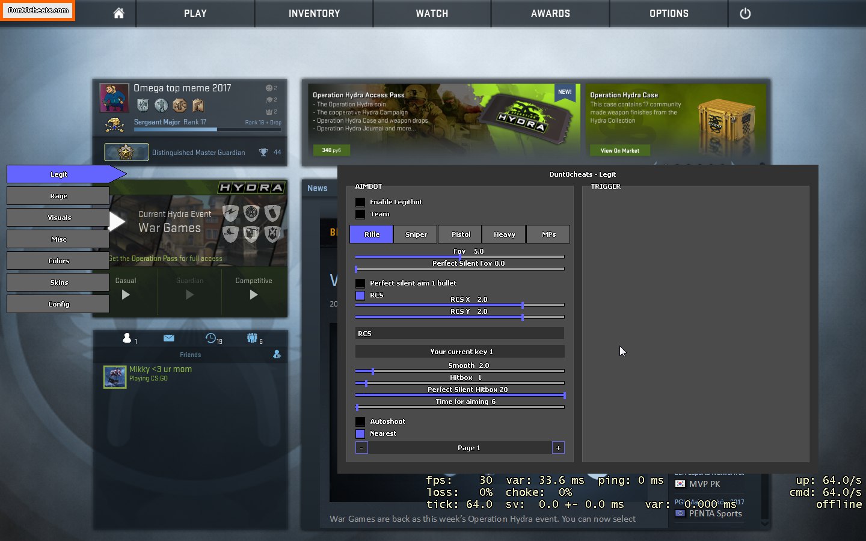Click the add friend icon
Image resolution: width=866 pixels, height=541 pixels.
click(277, 355)
